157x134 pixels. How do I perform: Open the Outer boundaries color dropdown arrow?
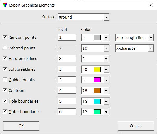click(106, 112)
